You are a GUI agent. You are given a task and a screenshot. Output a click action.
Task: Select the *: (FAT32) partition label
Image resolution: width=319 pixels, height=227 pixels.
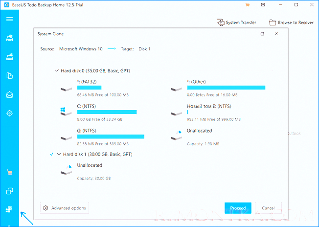click(x=87, y=82)
